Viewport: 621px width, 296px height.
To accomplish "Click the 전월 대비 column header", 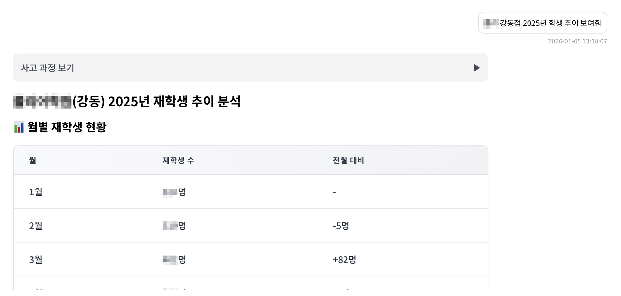I will 347,160.
